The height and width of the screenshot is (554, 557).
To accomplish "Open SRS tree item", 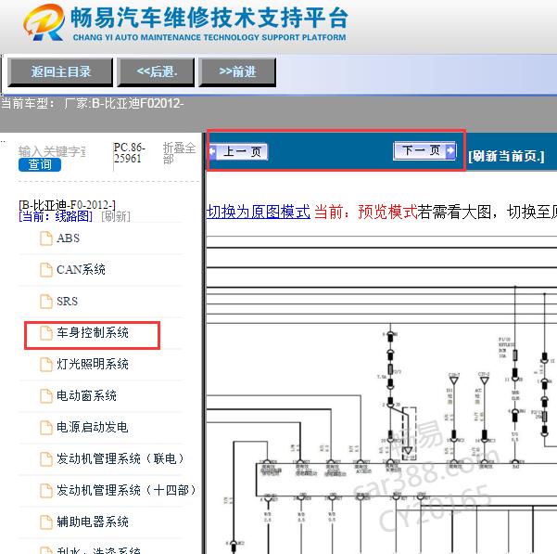I will [x=67, y=302].
